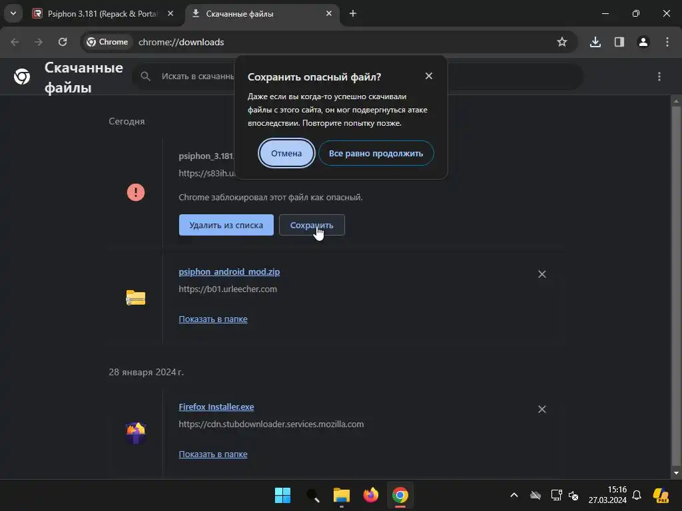Screen dimensions: 682x511
Task: Bookmark this page with star icon
Action: (x=562, y=42)
